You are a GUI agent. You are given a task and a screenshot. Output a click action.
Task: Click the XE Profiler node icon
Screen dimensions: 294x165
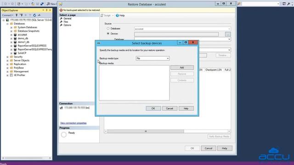click(x=11, y=75)
